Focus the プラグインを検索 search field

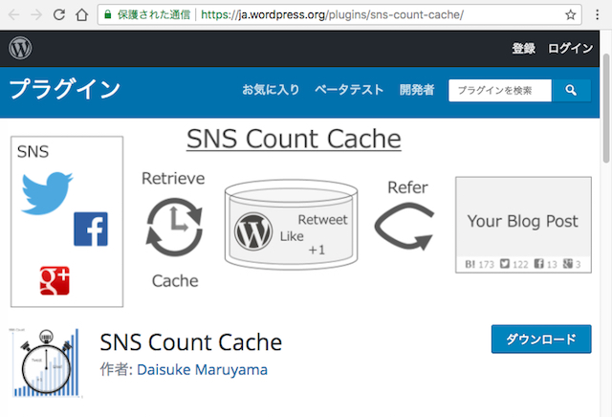pyautogui.click(x=500, y=90)
